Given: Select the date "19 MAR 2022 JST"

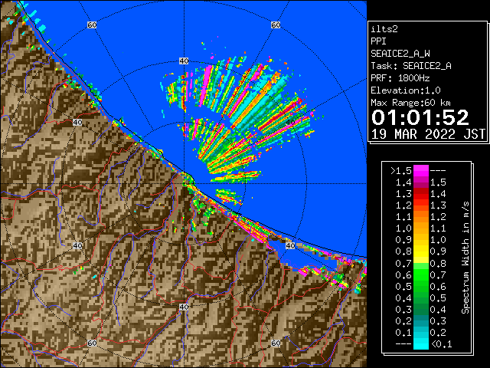Looking at the screenshot, I should coord(428,134).
